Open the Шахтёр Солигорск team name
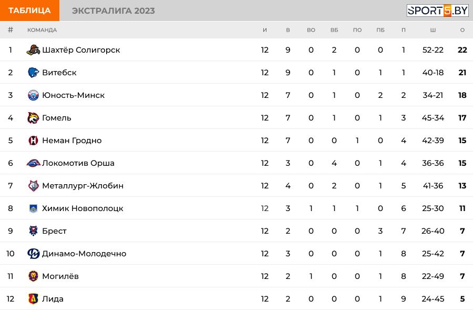The height and width of the screenshot is (310, 473). point(81,50)
